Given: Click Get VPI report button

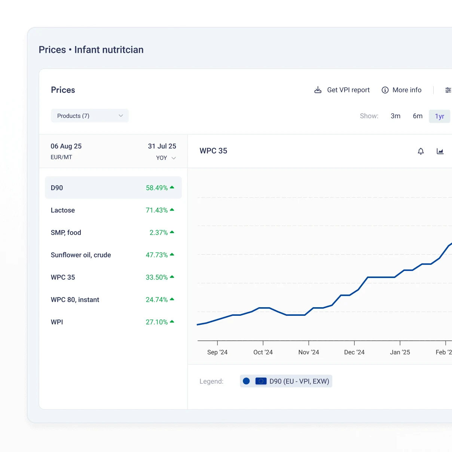Looking at the screenshot, I should (x=342, y=90).
